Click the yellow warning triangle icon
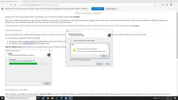The height and width of the screenshot is (100, 178). [74, 50]
